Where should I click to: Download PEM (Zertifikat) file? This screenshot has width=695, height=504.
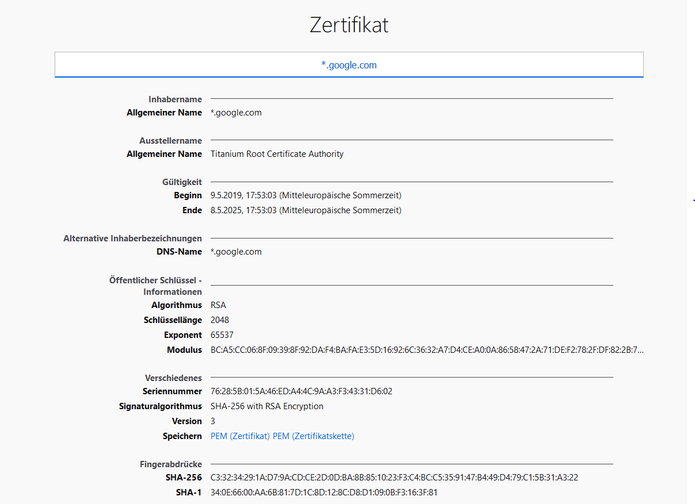point(240,436)
